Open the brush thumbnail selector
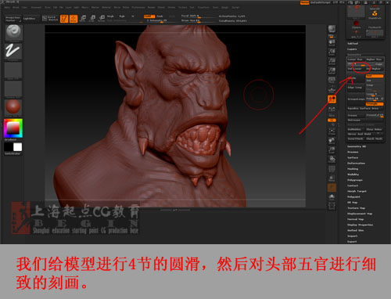Image resolution: width=391 pixels, height=299 pixels. pos(14,33)
